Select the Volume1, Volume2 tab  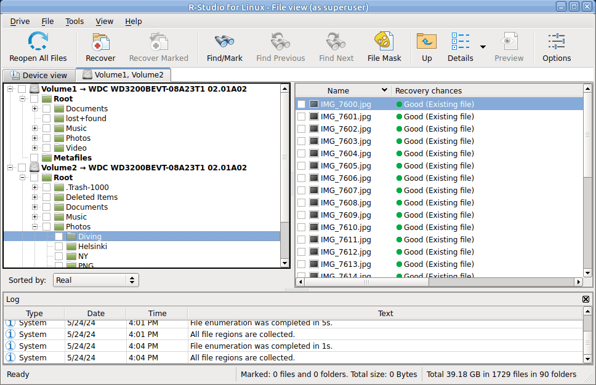click(x=124, y=75)
